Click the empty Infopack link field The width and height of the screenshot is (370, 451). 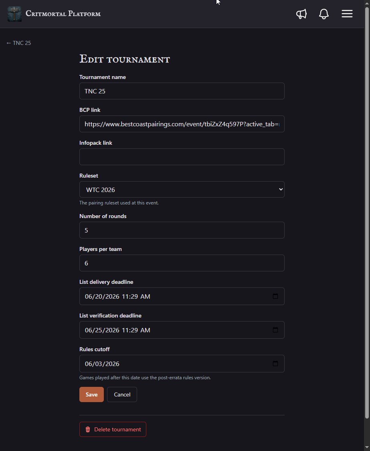coord(182,157)
